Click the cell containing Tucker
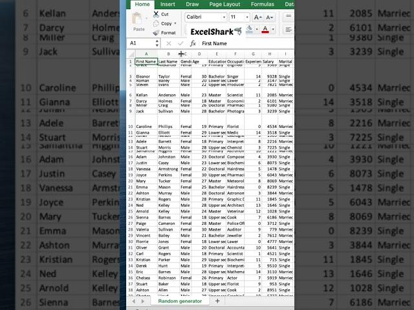Viewport: 414px width, 310px height. click(x=168, y=181)
